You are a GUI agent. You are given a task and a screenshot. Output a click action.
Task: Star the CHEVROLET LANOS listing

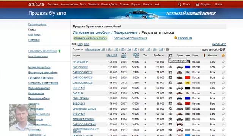[223, 109]
